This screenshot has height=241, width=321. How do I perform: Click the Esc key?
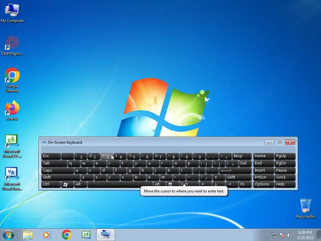tap(51, 157)
